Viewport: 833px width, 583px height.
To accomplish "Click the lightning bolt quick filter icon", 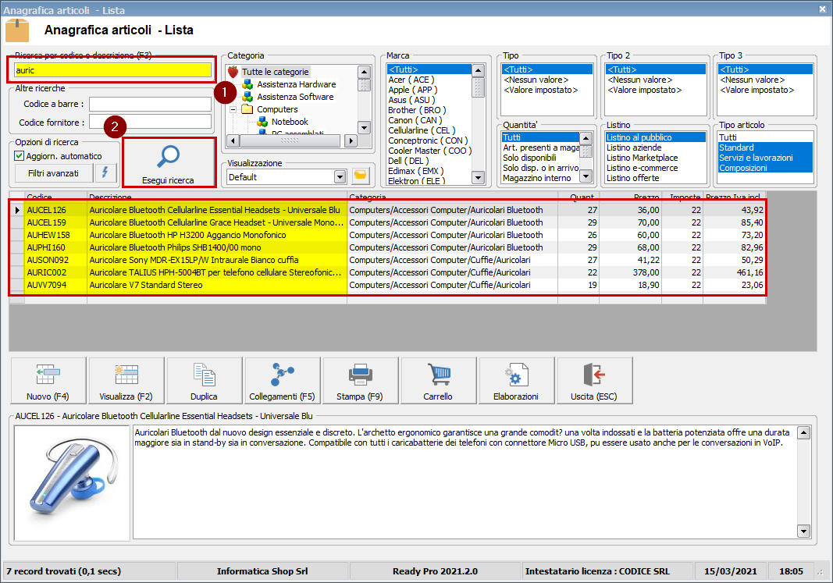I will (105, 172).
